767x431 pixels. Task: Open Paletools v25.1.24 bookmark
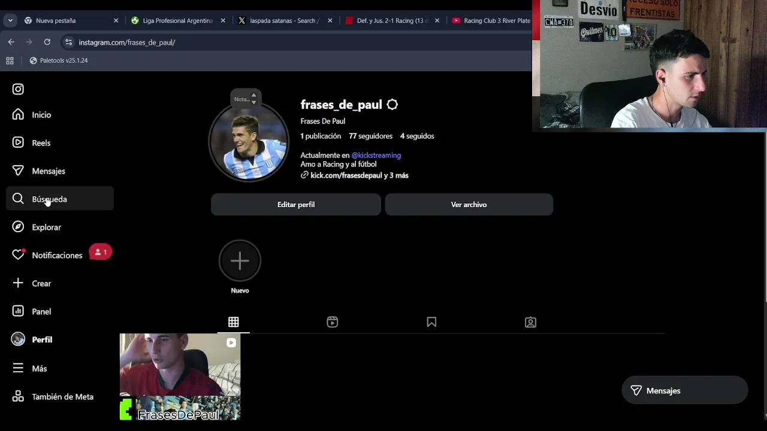(x=59, y=60)
